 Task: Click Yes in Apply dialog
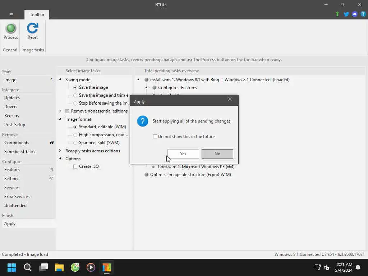point(183,154)
